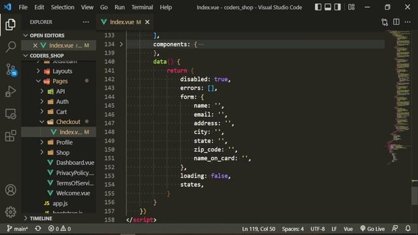Unfold components block at line 134

point(121,44)
